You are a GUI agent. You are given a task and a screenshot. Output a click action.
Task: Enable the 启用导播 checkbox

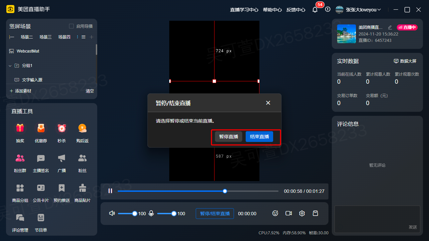pyautogui.click(x=71, y=26)
